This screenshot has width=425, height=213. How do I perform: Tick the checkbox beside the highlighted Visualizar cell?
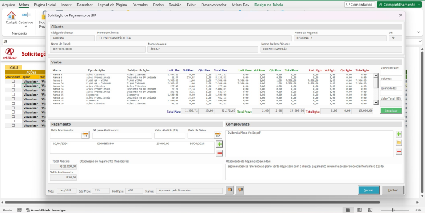[13, 86]
